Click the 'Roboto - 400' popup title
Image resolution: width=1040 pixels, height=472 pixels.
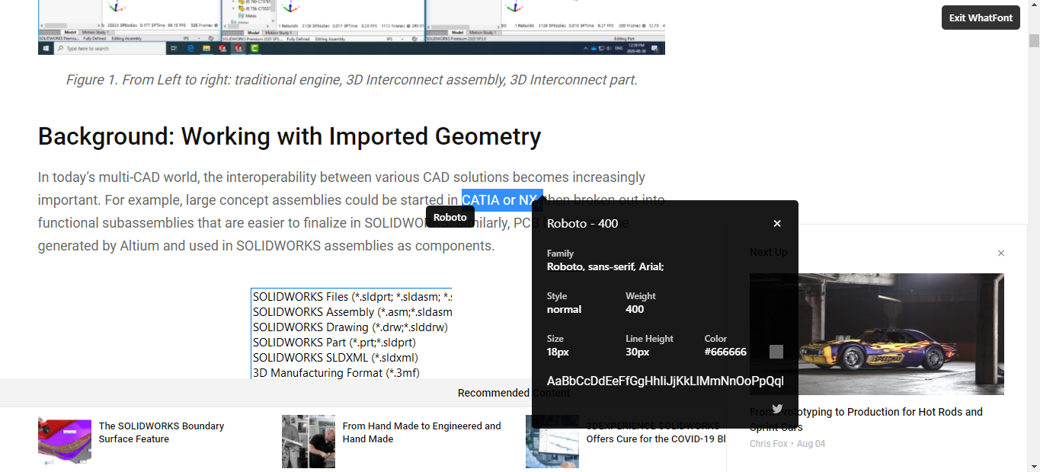point(582,224)
